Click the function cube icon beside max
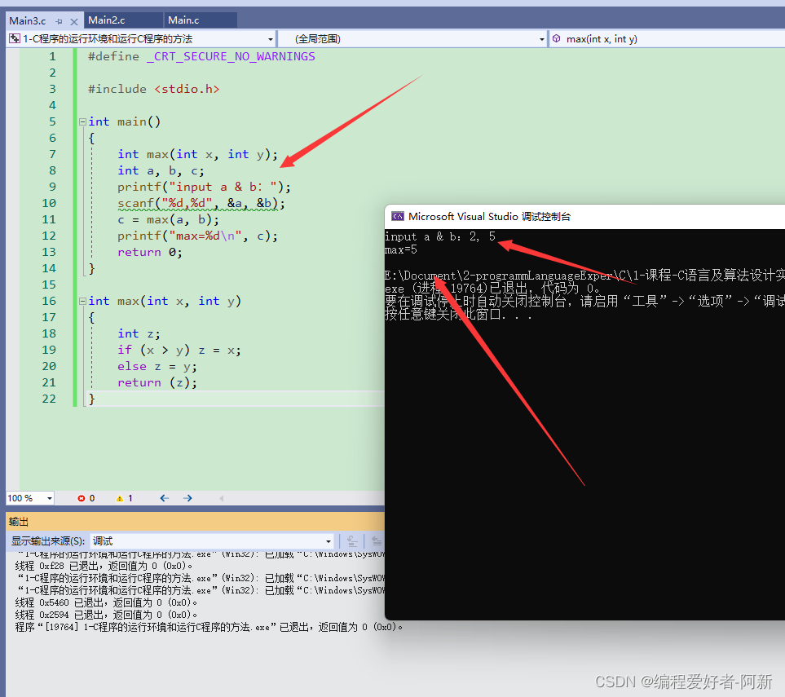Image resolution: width=785 pixels, height=697 pixels. tap(556, 38)
